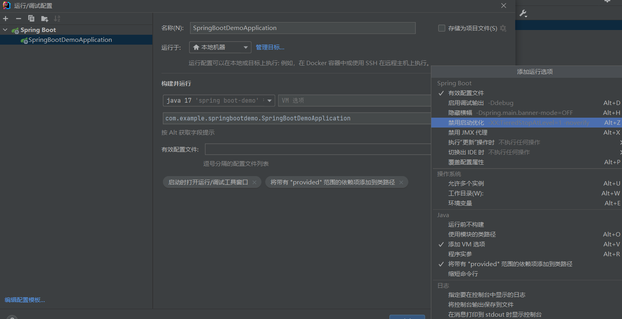
Task: Click the VM 选项 input field
Action: (355, 101)
